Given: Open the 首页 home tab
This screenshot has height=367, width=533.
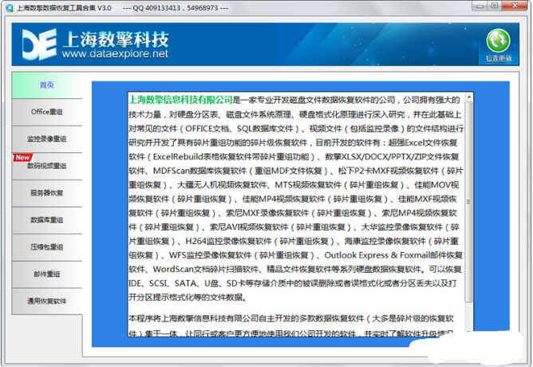Looking at the screenshot, I should click(47, 85).
